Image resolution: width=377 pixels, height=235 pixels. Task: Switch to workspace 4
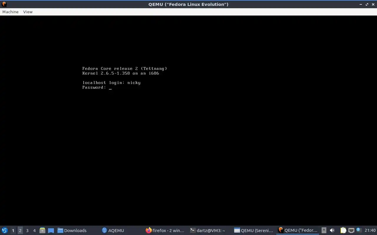coord(34,230)
